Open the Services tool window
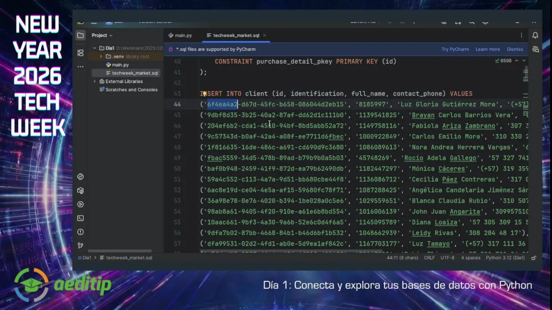This screenshot has height=310, width=552. pyautogui.click(x=80, y=204)
